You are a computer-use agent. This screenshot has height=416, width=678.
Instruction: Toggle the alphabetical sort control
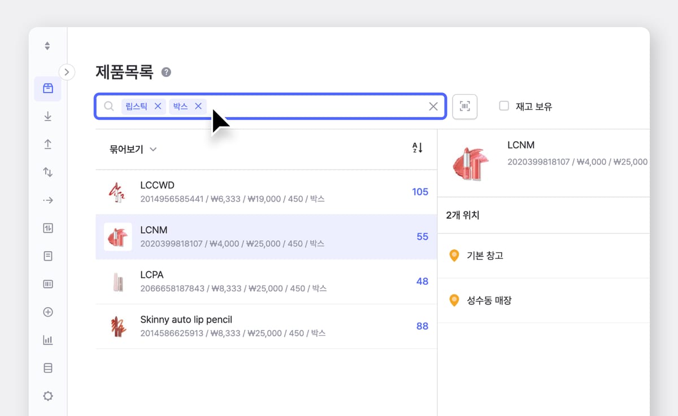pyautogui.click(x=417, y=148)
